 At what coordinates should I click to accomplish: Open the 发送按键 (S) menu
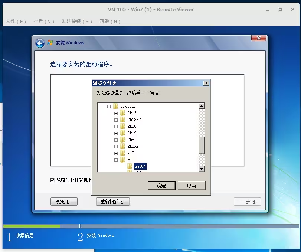77,21
